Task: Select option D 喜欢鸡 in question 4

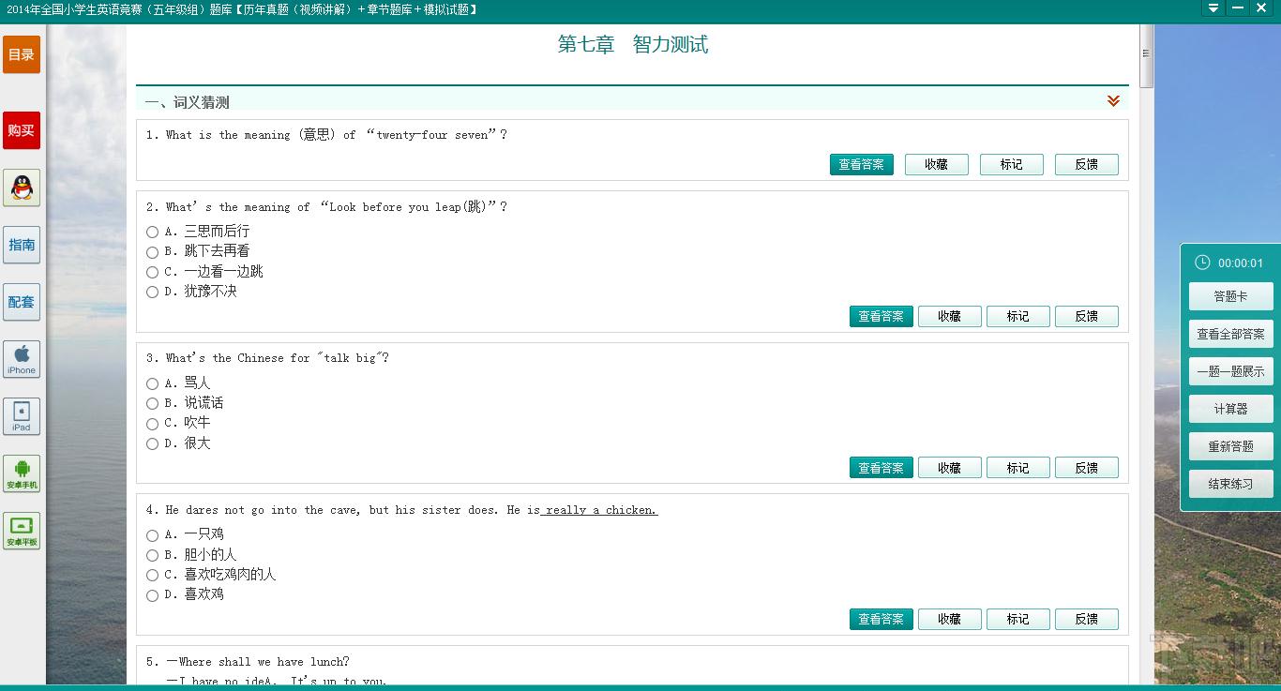Action: tap(152, 594)
